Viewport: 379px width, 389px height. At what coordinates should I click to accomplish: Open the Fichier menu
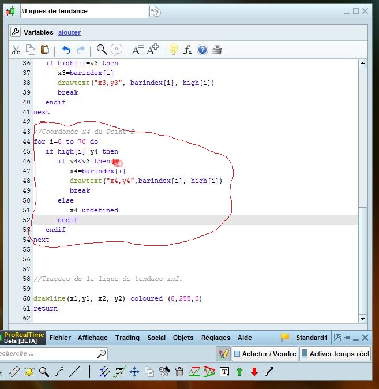pos(60,338)
